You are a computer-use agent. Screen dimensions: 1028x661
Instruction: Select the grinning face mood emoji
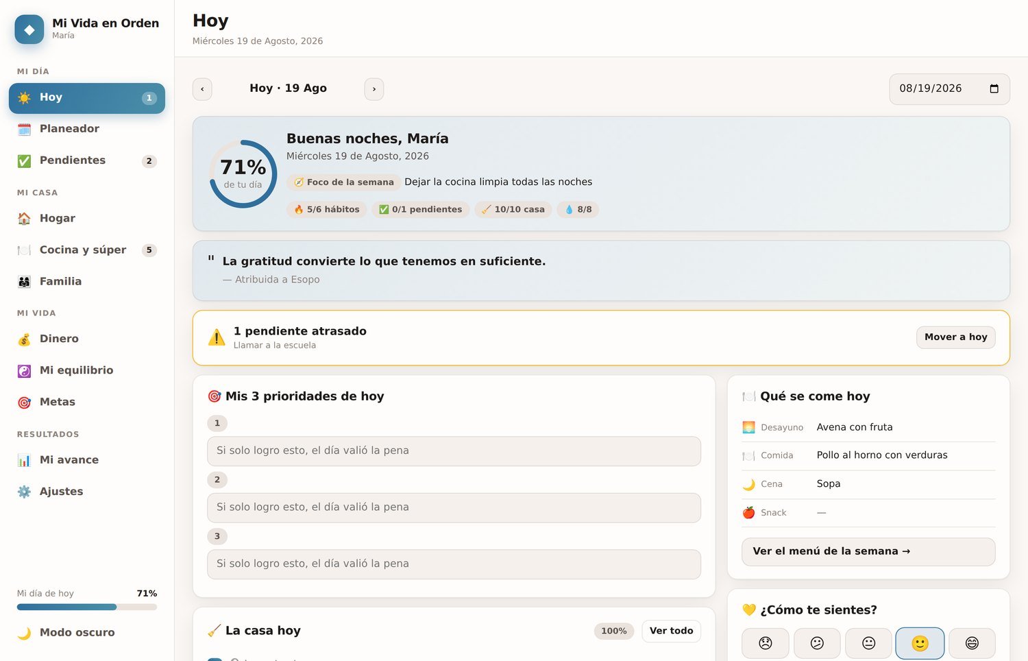tap(972, 643)
